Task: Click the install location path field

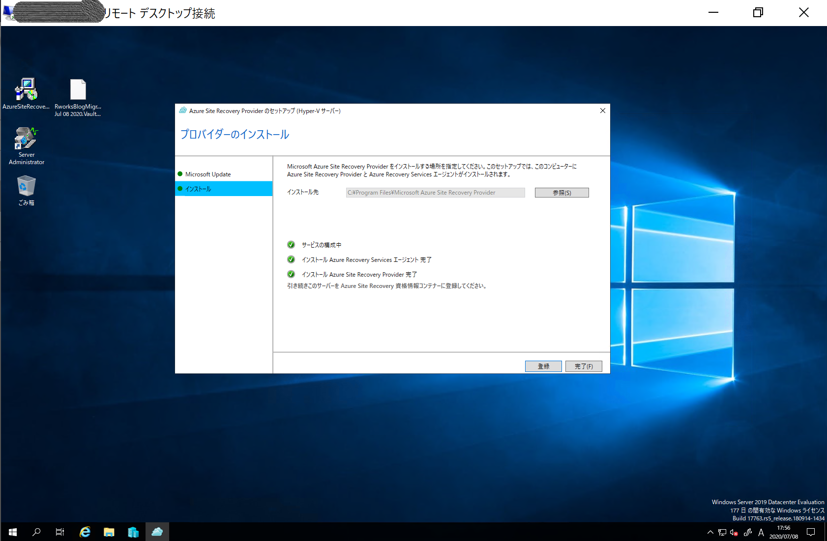Action: [435, 193]
